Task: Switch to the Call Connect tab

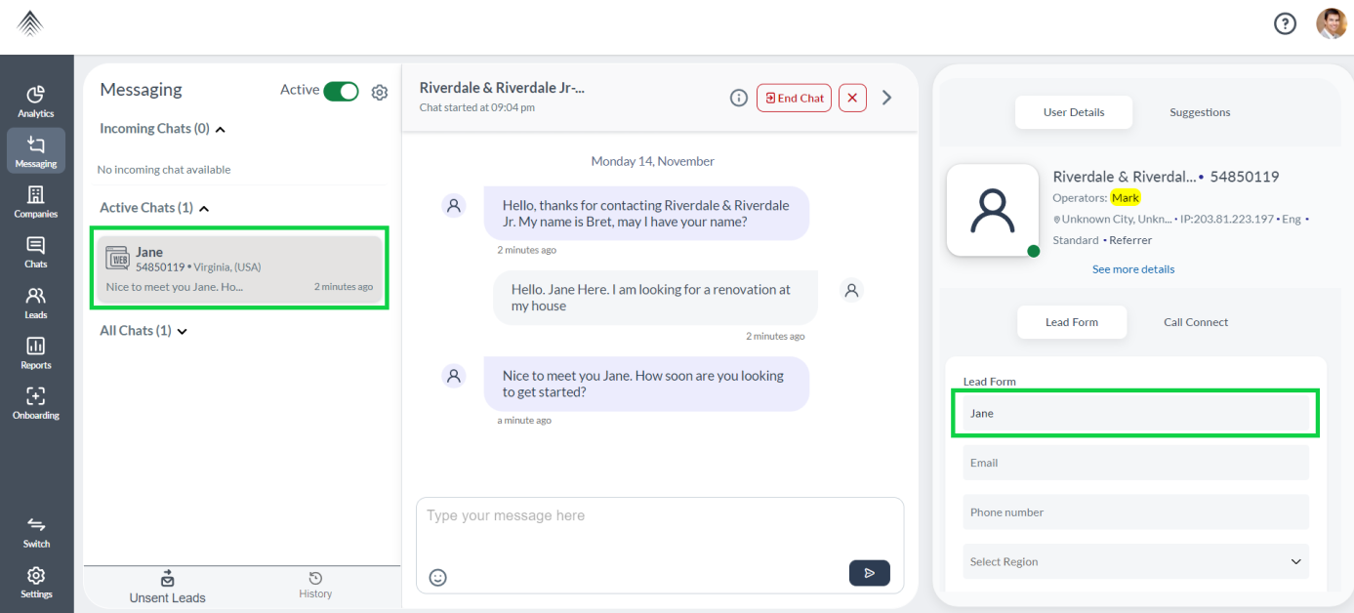Action: click(x=1196, y=322)
